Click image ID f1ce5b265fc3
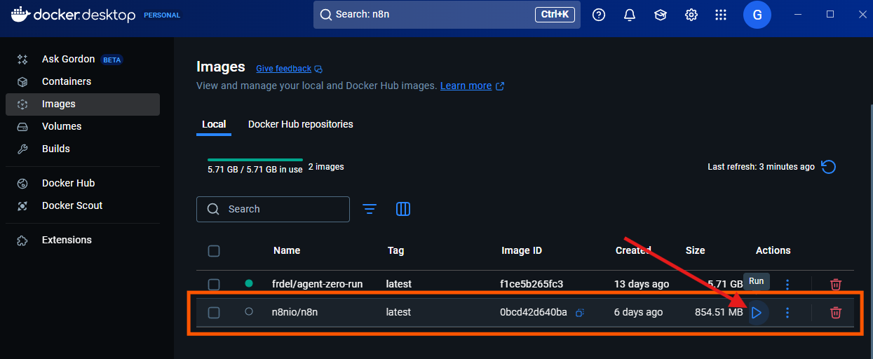Screen dimensions: 873x359 [x=532, y=284]
